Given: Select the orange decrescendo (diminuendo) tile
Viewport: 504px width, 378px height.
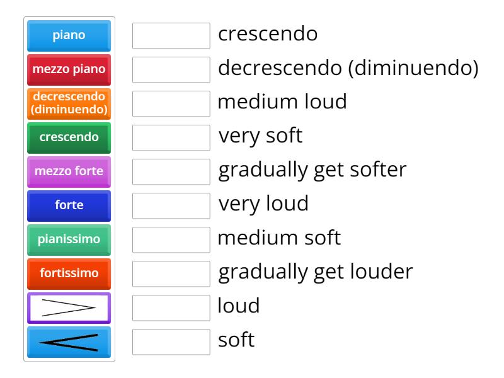Looking at the screenshot, I should (68, 104).
